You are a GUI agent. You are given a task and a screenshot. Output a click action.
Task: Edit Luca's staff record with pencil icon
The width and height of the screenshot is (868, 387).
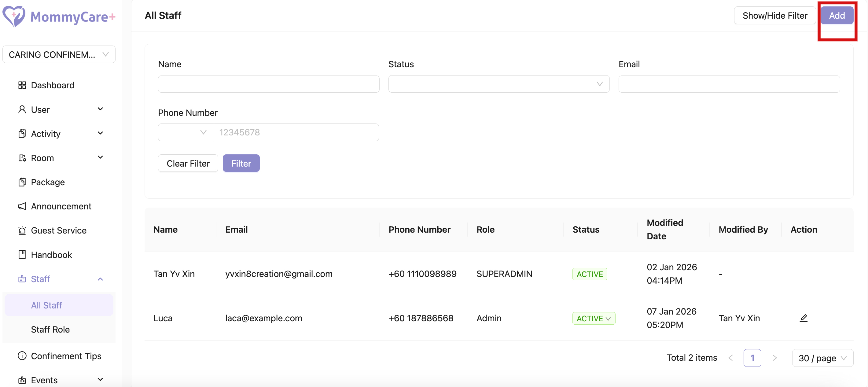[x=803, y=318]
